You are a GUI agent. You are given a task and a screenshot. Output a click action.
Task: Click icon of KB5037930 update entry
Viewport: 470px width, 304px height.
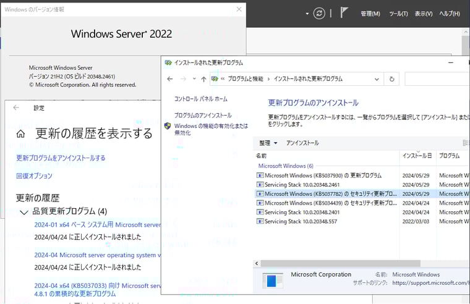click(260, 175)
